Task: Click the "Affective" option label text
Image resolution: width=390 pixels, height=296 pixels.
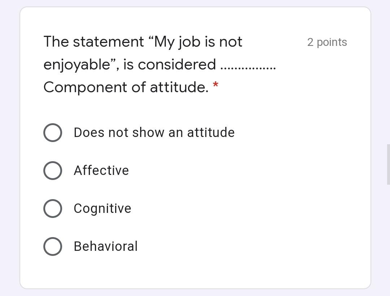Action: pyautogui.click(x=101, y=171)
